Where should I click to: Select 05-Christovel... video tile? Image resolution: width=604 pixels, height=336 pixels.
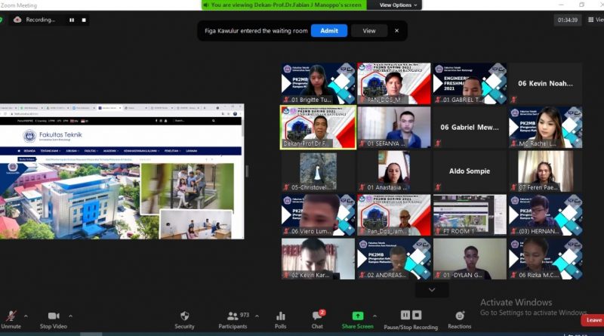318,171
